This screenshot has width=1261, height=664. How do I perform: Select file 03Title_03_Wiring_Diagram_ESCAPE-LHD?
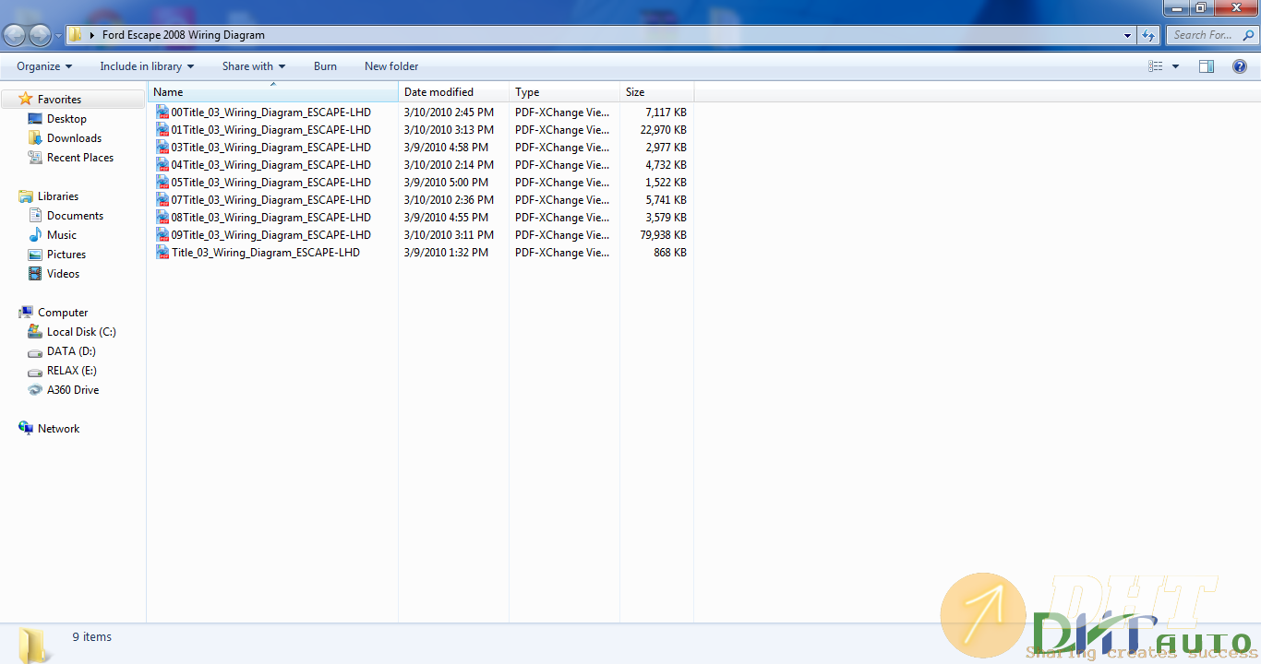coord(270,148)
